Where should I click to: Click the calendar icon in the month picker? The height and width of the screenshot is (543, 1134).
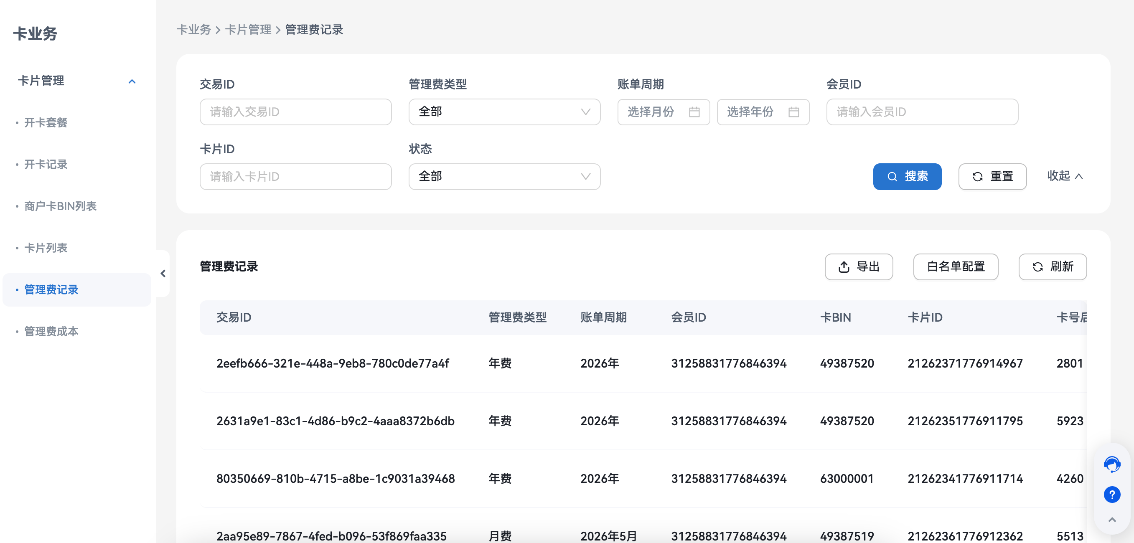[694, 112]
